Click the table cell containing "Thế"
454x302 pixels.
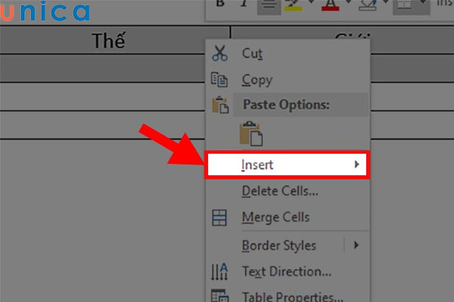tap(108, 41)
